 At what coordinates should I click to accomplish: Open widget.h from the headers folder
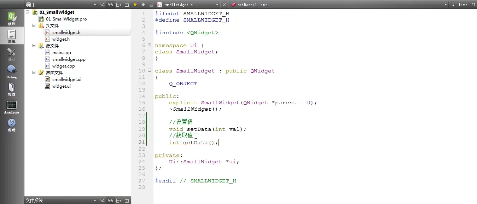coord(61,39)
